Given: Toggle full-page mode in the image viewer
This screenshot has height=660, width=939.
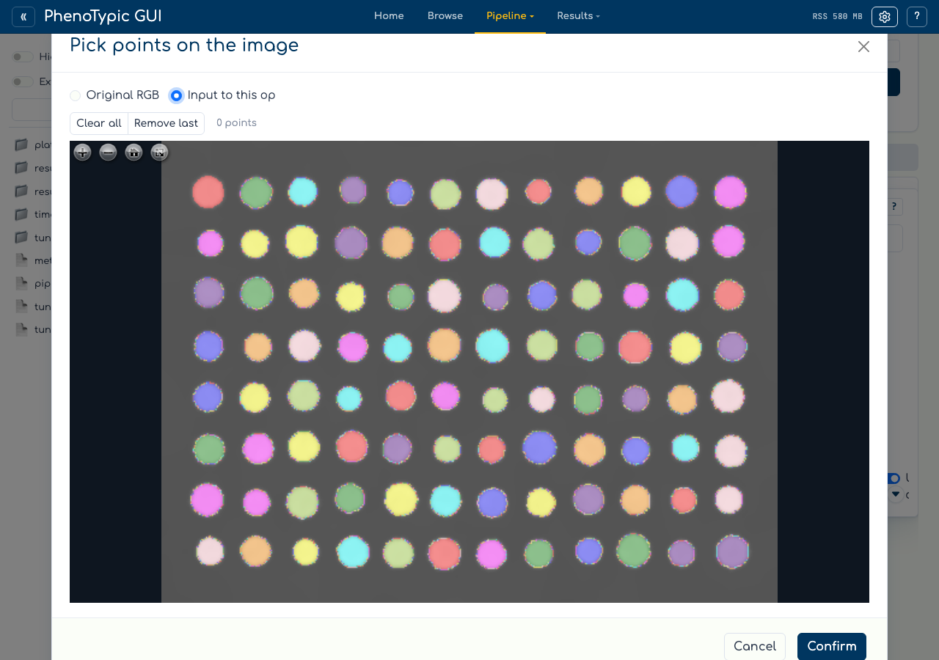Looking at the screenshot, I should 159,153.
